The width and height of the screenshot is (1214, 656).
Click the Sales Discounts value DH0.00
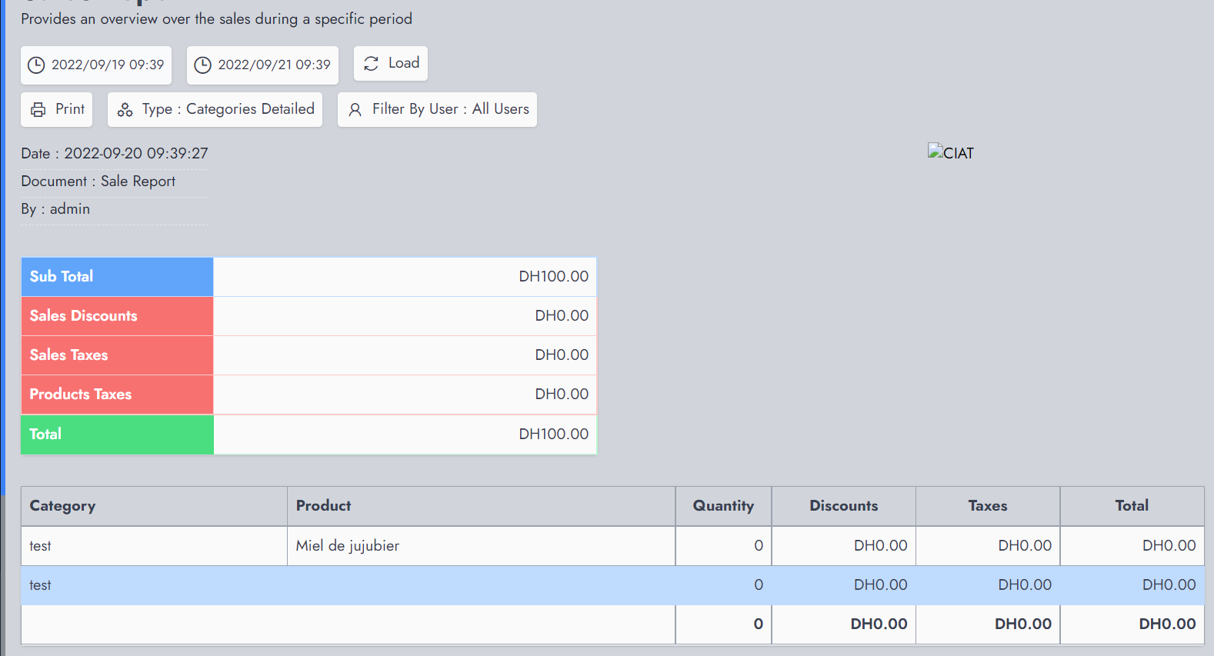point(562,315)
